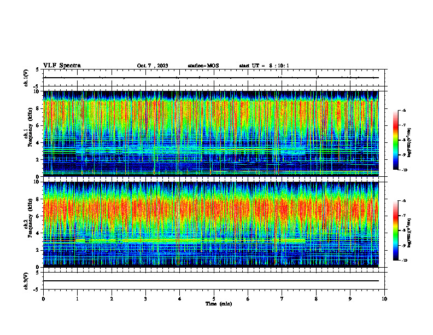Select the ch.2 "Frequency (kHz)" axis label
The width and height of the screenshot is (433, 335).
[x=30, y=217]
